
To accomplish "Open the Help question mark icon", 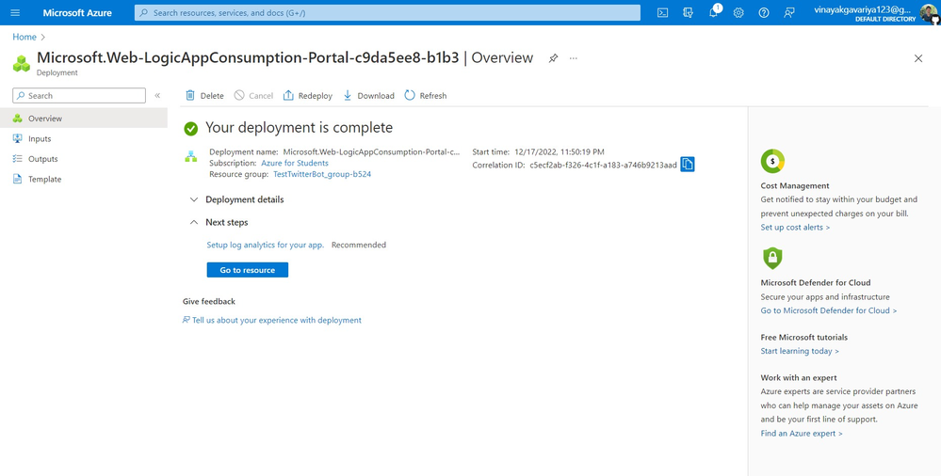I will [x=763, y=12].
